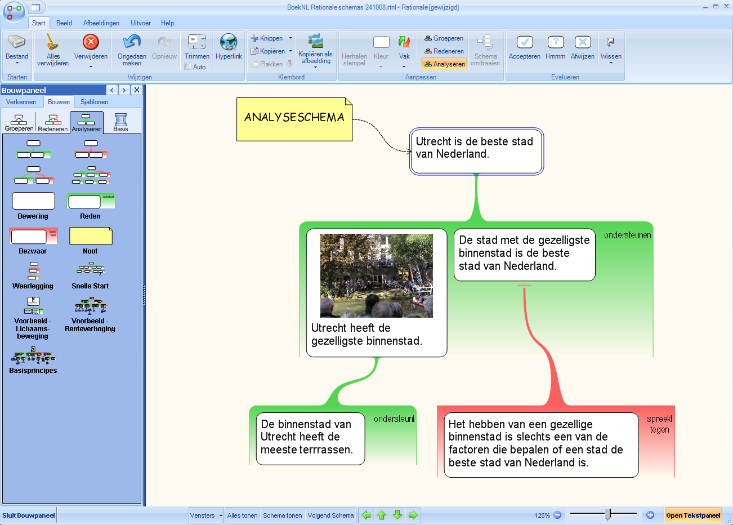The image size is (733, 525).
Task: Click the red Verwijderen delete icon
Action: coord(91,42)
